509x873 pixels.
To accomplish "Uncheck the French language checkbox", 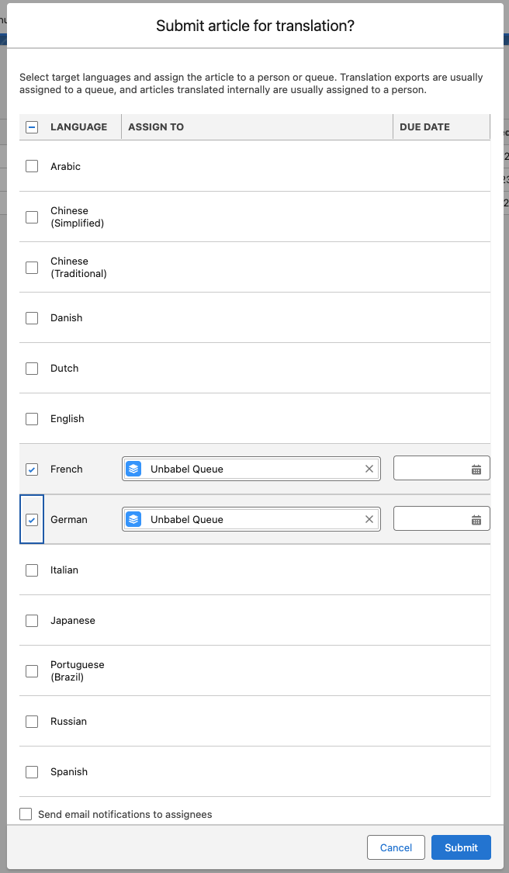I will pos(32,469).
